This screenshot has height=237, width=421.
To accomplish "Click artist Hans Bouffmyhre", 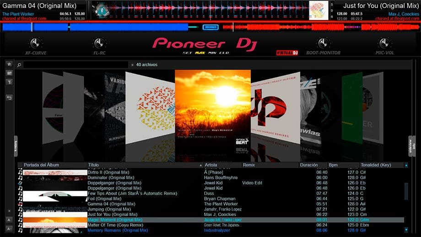I will coord(221,178).
